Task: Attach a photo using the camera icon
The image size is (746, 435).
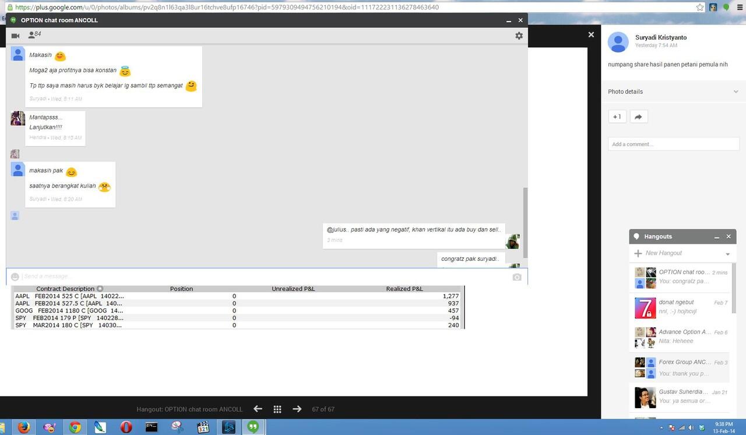Action: (x=517, y=277)
